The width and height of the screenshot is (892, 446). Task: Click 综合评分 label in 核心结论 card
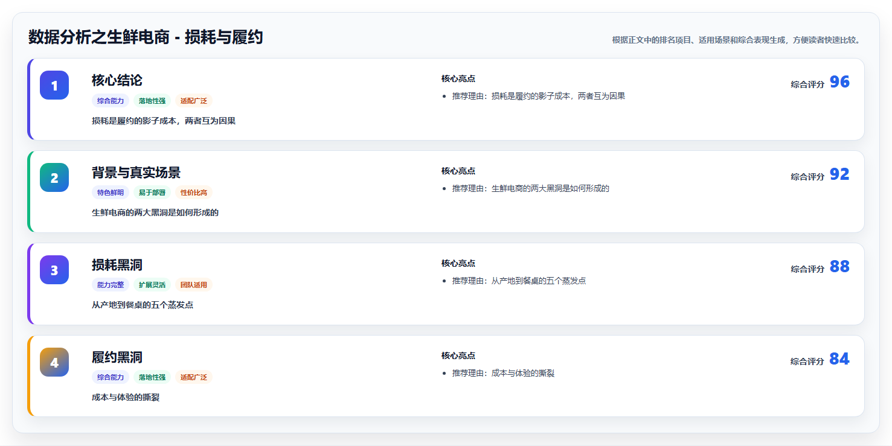pyautogui.click(x=807, y=84)
